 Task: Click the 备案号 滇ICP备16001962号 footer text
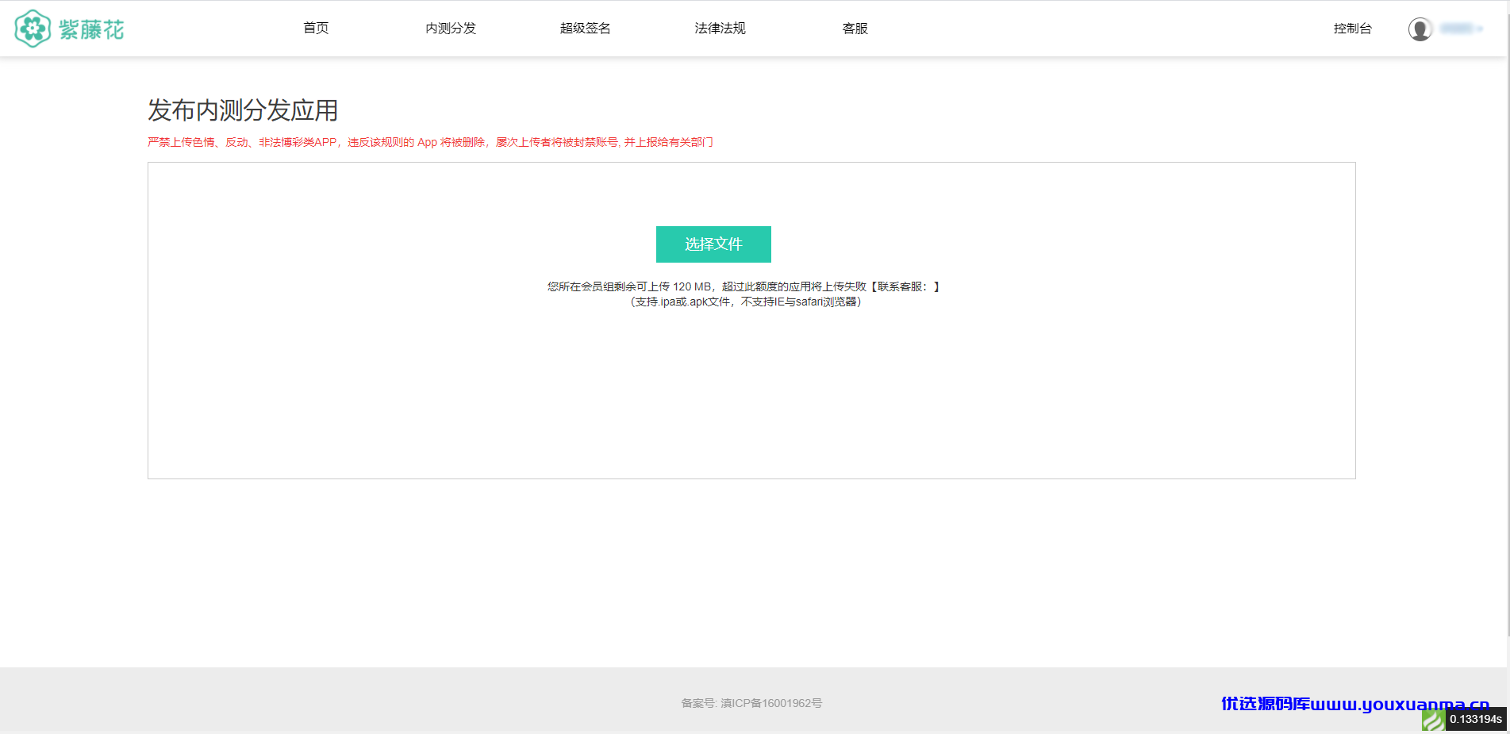751,703
